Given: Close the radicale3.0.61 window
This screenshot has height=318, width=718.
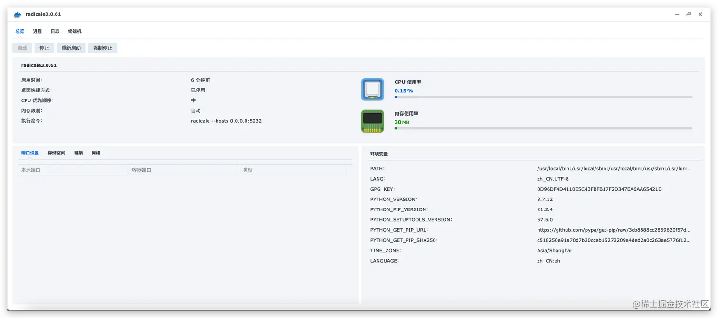Looking at the screenshot, I should point(700,14).
